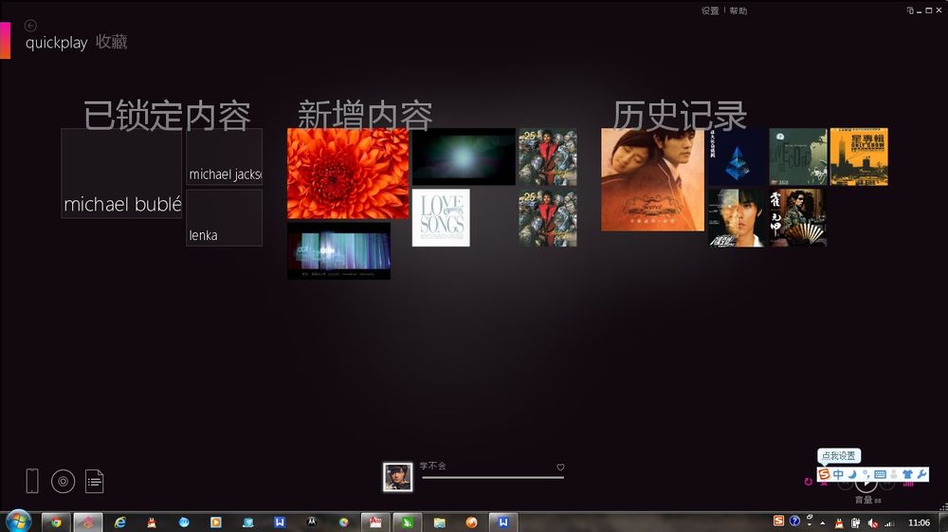Click the Sogou S logo on the IME bar
The width and height of the screenshot is (948, 532).
pyautogui.click(x=824, y=474)
